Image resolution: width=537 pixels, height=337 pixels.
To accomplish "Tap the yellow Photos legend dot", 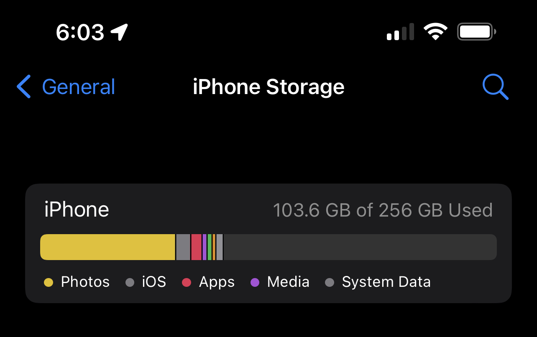I will 49,283.
